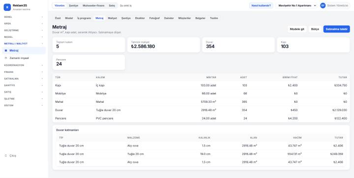Expand the SİSTEM sidebar section
Viewport: 354px width, 178px height.
(x=24, y=106)
